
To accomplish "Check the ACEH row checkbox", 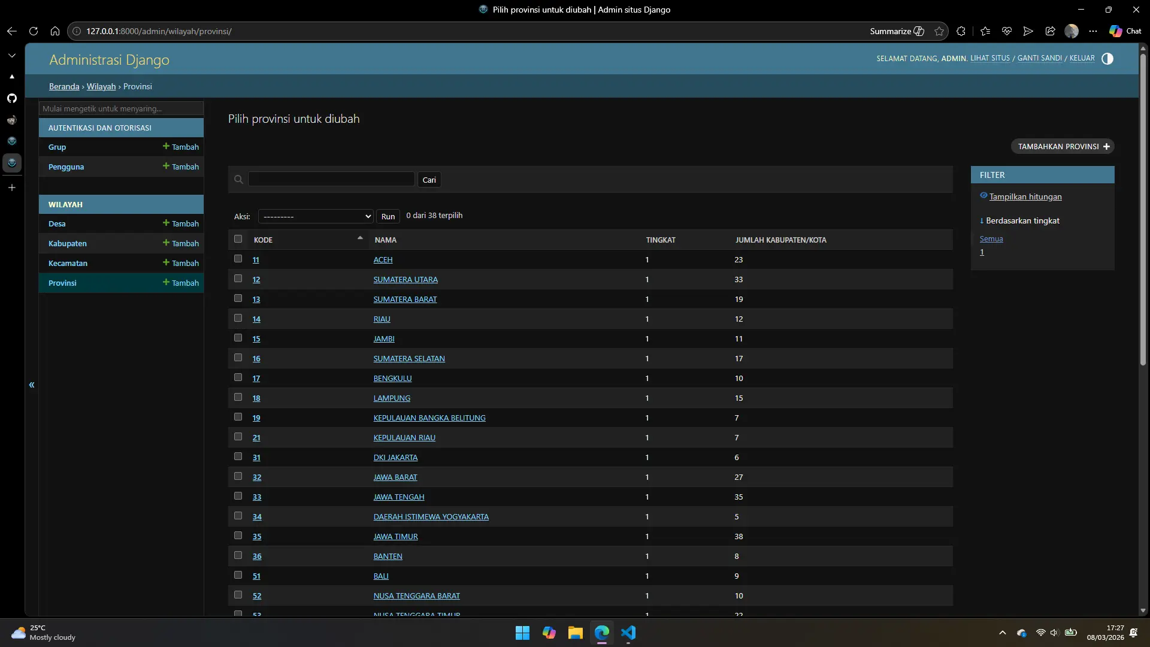I will coord(238,259).
